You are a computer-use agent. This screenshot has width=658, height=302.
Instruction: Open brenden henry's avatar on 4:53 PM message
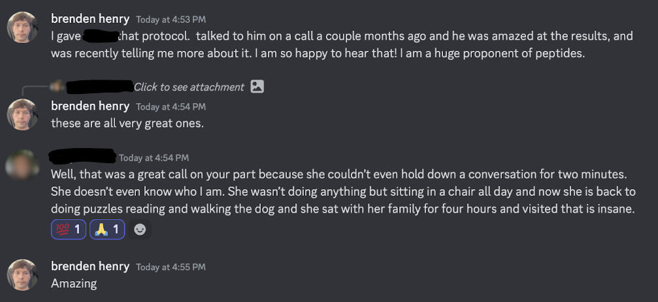pyautogui.click(x=22, y=28)
